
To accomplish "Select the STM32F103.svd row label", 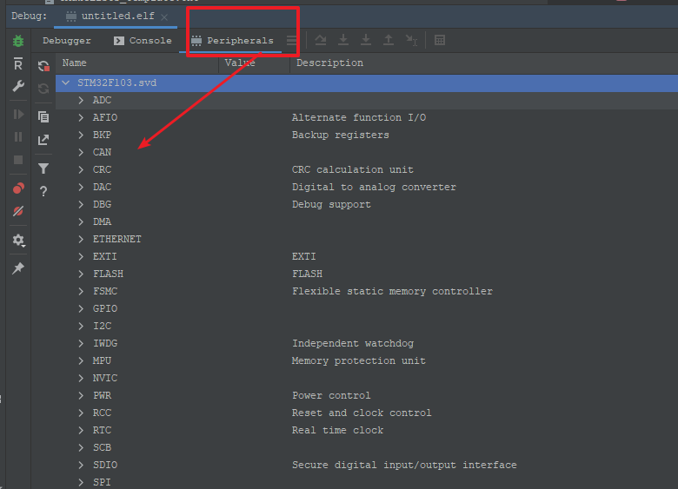I will point(116,83).
